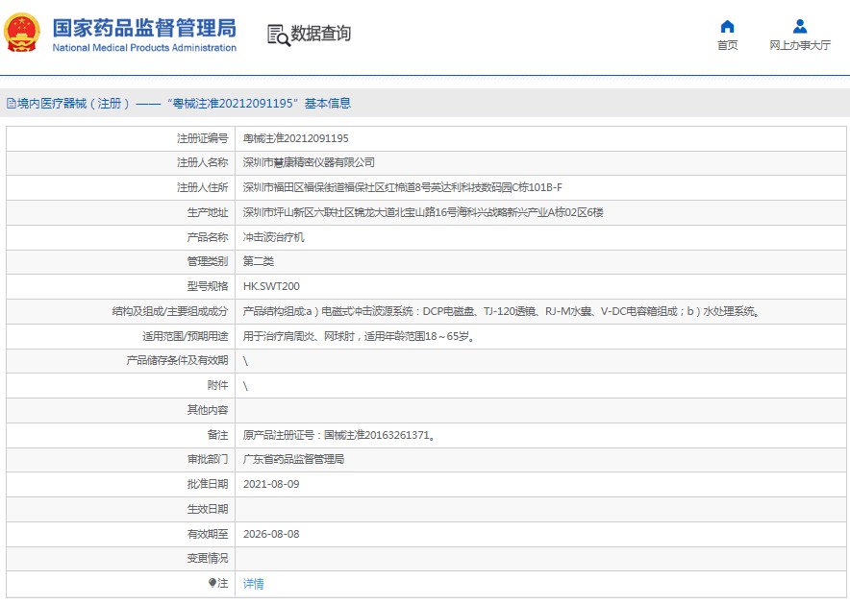850x604 pixels.
Task: Select the product structure composition text
Action: (x=501, y=311)
